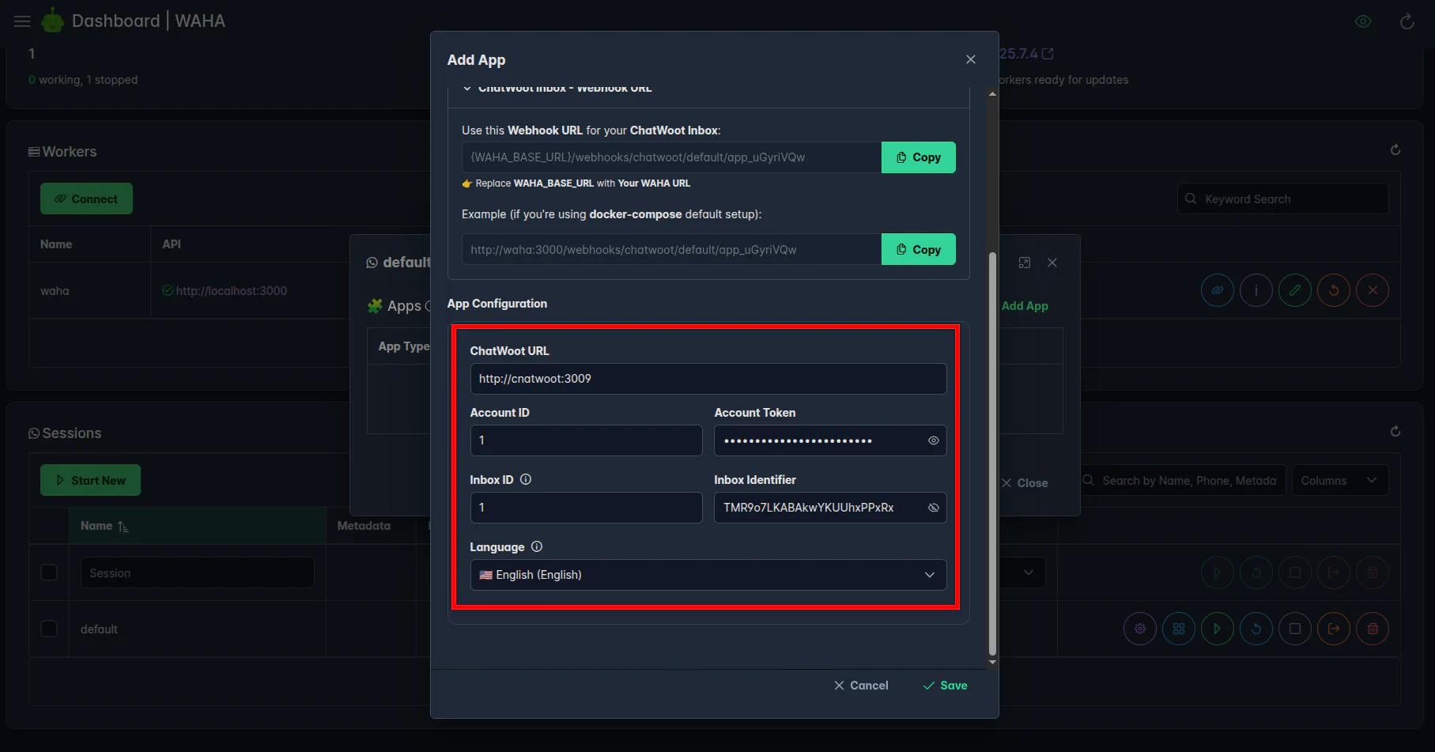The height and width of the screenshot is (752, 1435).
Task: Refresh the Sessions panel
Action: tap(1395, 431)
